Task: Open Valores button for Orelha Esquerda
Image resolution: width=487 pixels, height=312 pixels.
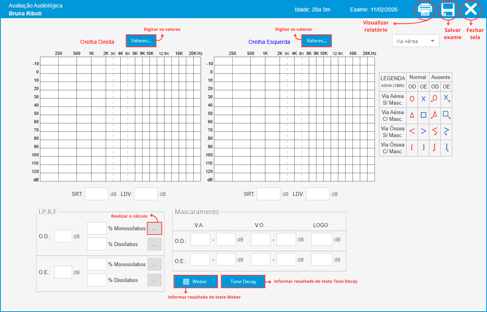Action: [317, 41]
